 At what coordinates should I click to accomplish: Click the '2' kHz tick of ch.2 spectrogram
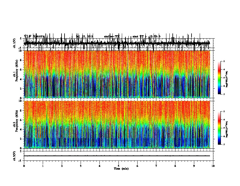click(x=21, y=139)
